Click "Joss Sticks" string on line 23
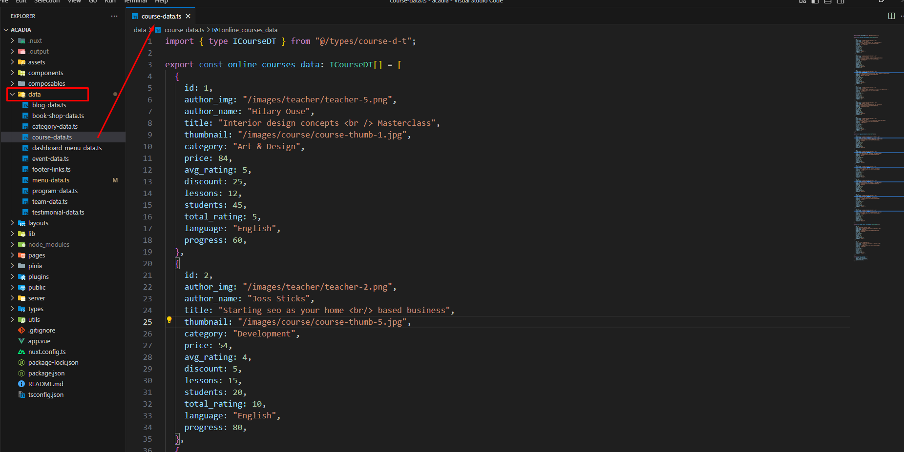 (x=278, y=299)
